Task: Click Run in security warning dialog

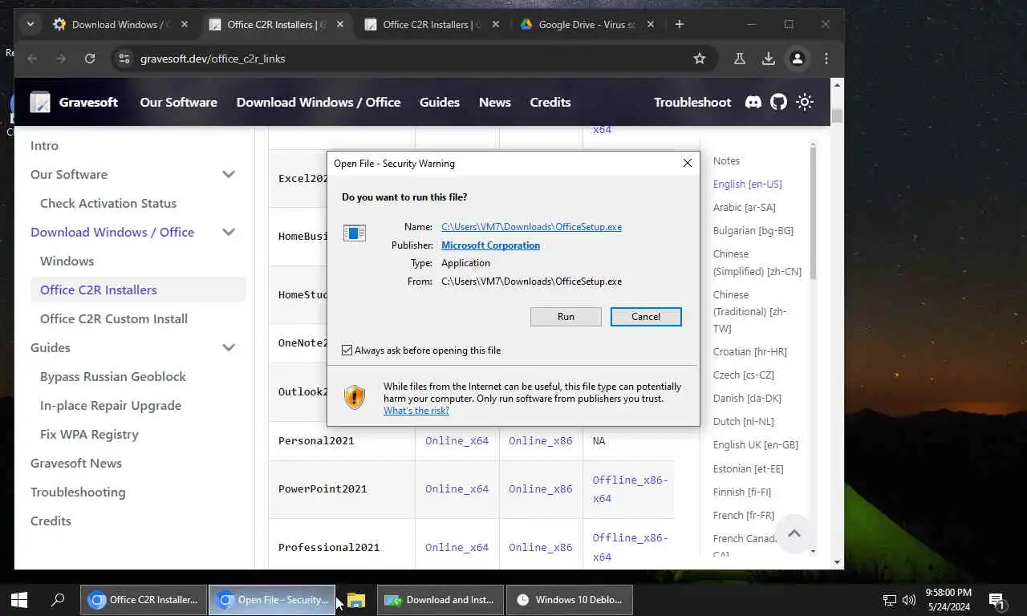Action: [566, 316]
